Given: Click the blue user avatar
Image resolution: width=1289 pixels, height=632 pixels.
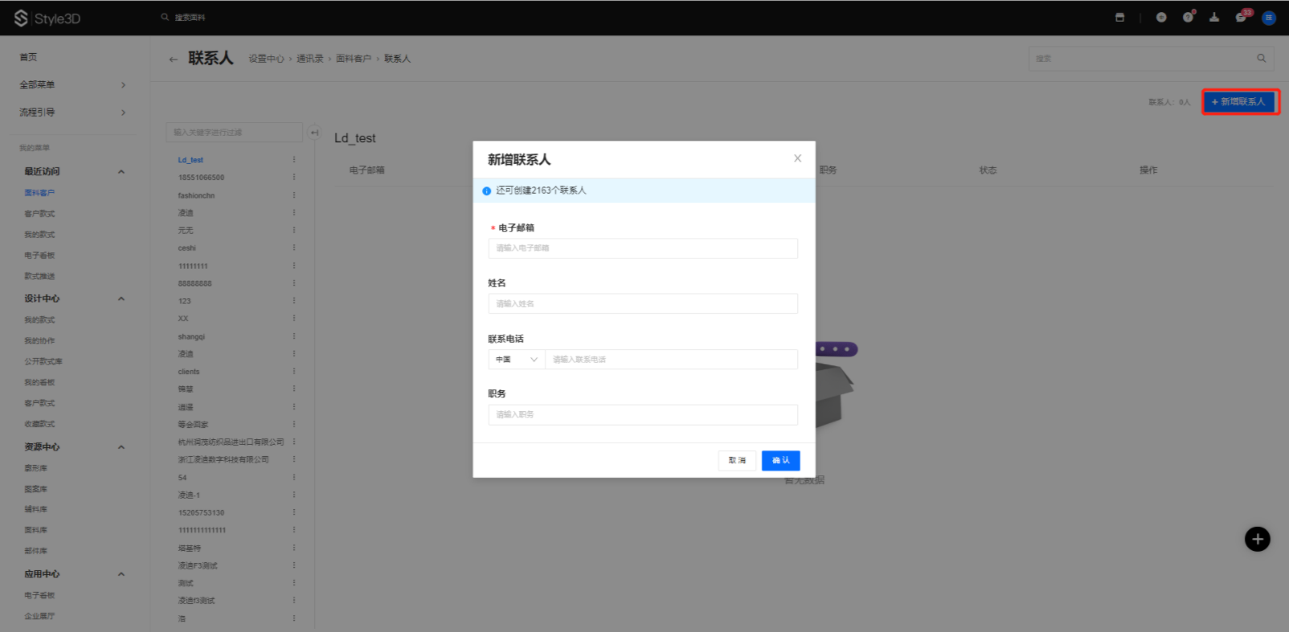Looking at the screenshot, I should click(1269, 18).
